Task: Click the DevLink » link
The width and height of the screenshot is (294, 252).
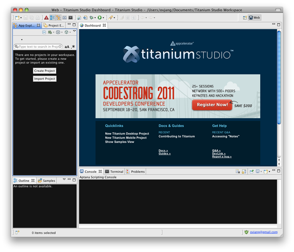Action: click(219, 154)
